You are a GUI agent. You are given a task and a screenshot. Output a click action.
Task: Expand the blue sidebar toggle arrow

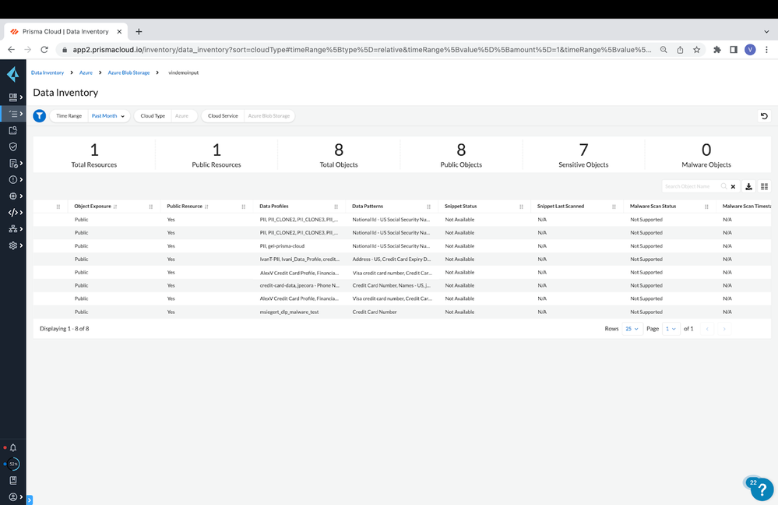pos(30,500)
